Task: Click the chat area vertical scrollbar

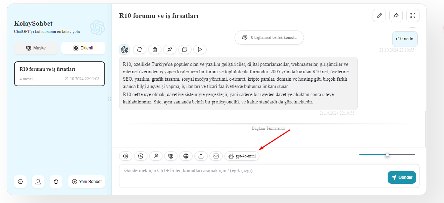Action: (425, 129)
